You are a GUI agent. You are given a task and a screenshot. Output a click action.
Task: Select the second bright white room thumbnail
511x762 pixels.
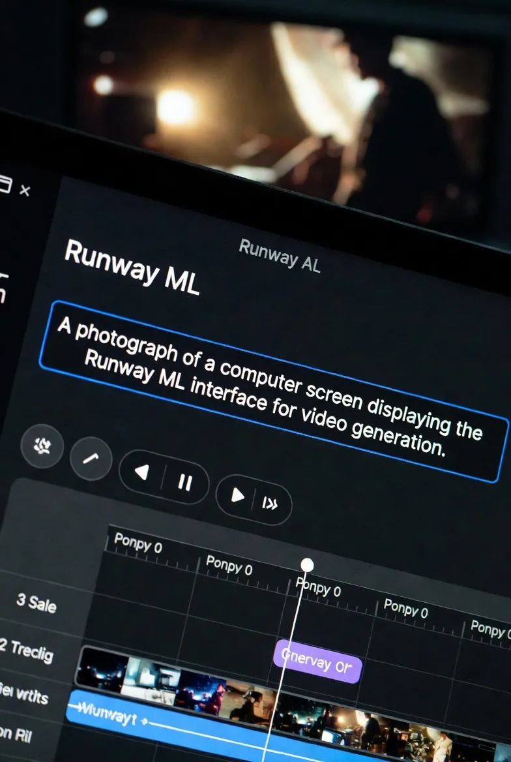click(151, 682)
